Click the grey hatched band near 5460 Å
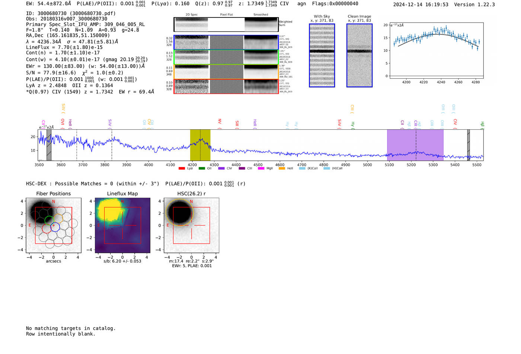The width and height of the screenshot is (521, 354). [469, 145]
